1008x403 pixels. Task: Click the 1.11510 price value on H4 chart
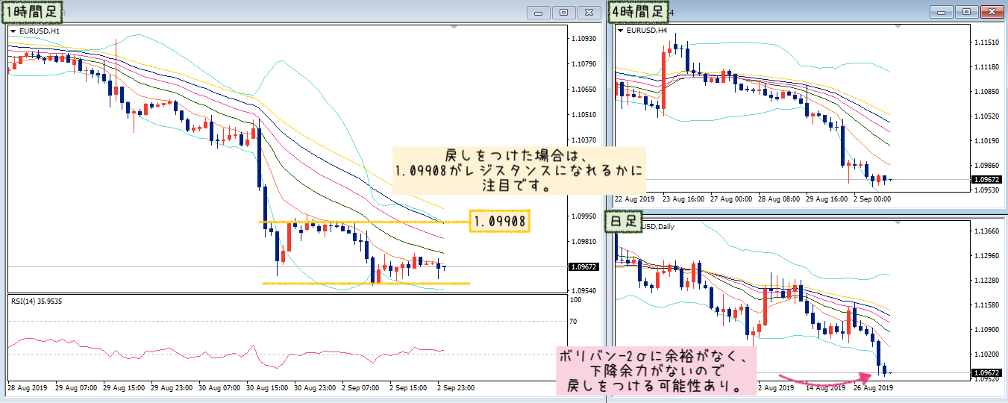(987, 43)
